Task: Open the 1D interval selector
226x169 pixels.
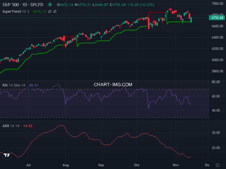Action: (x=24, y=5)
